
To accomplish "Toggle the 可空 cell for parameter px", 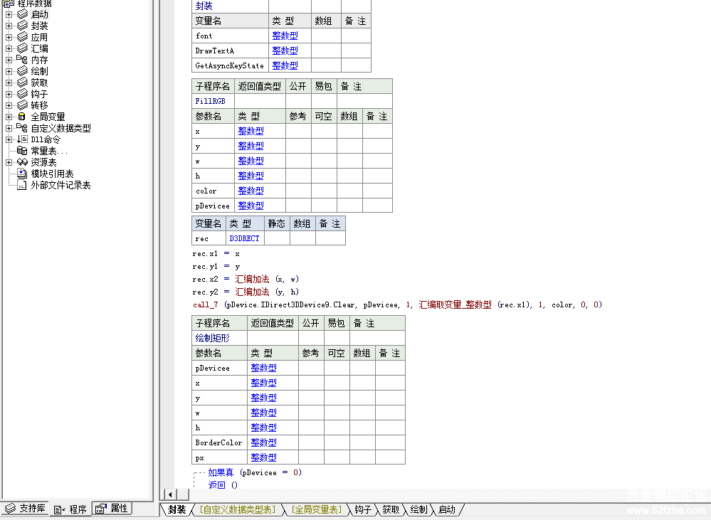I will coord(337,457).
